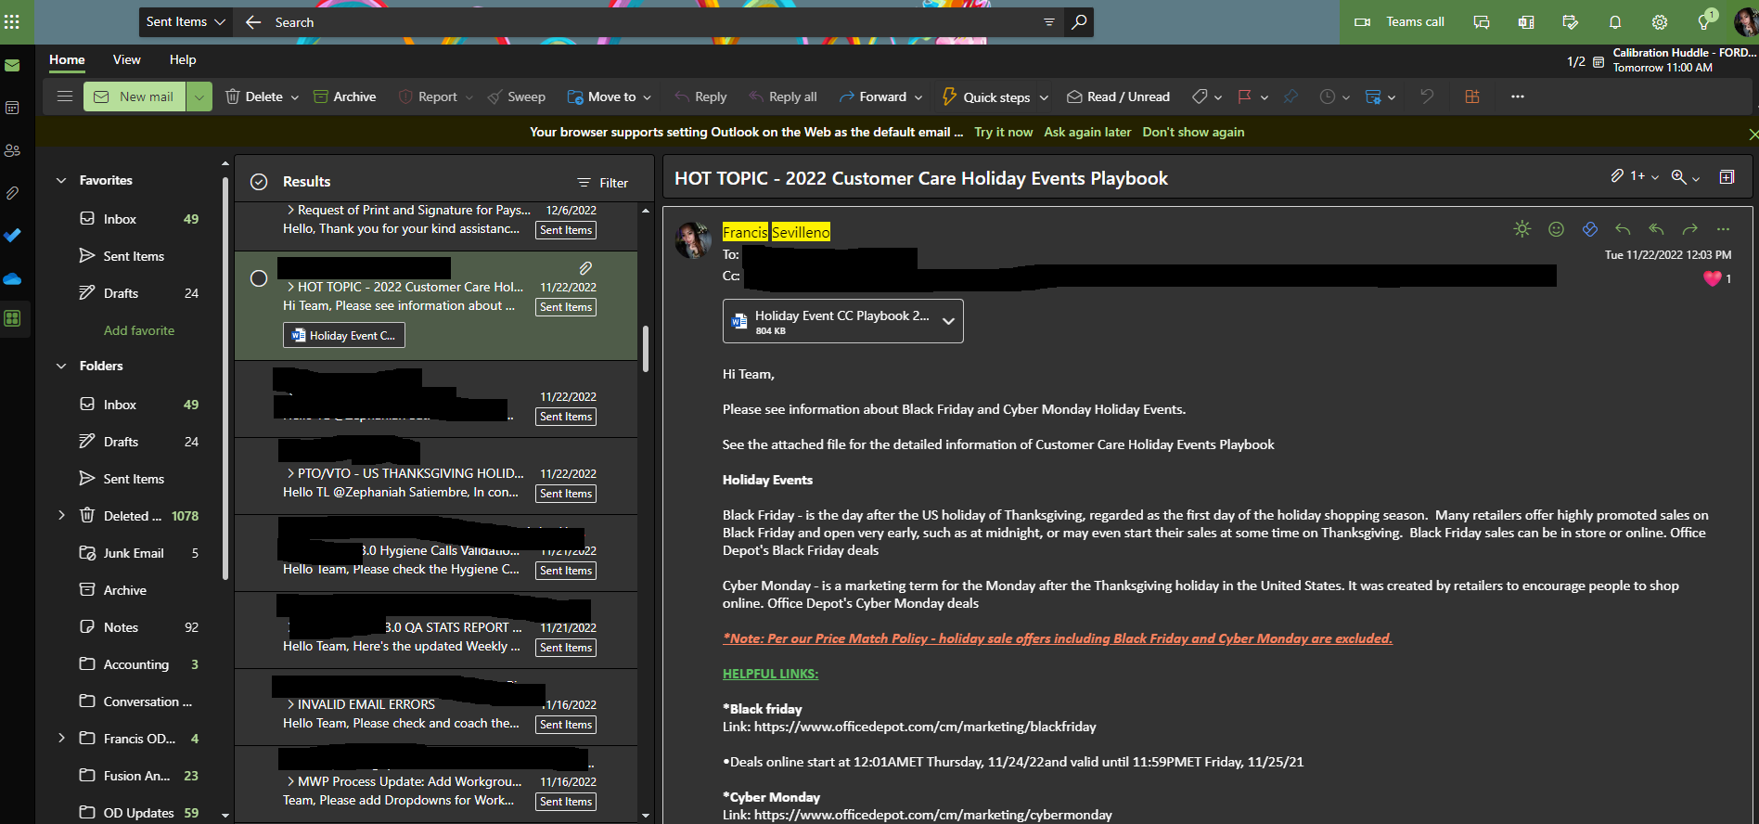Open the Files attachment icon in left rail
1759x824 pixels.
pyautogui.click(x=12, y=193)
